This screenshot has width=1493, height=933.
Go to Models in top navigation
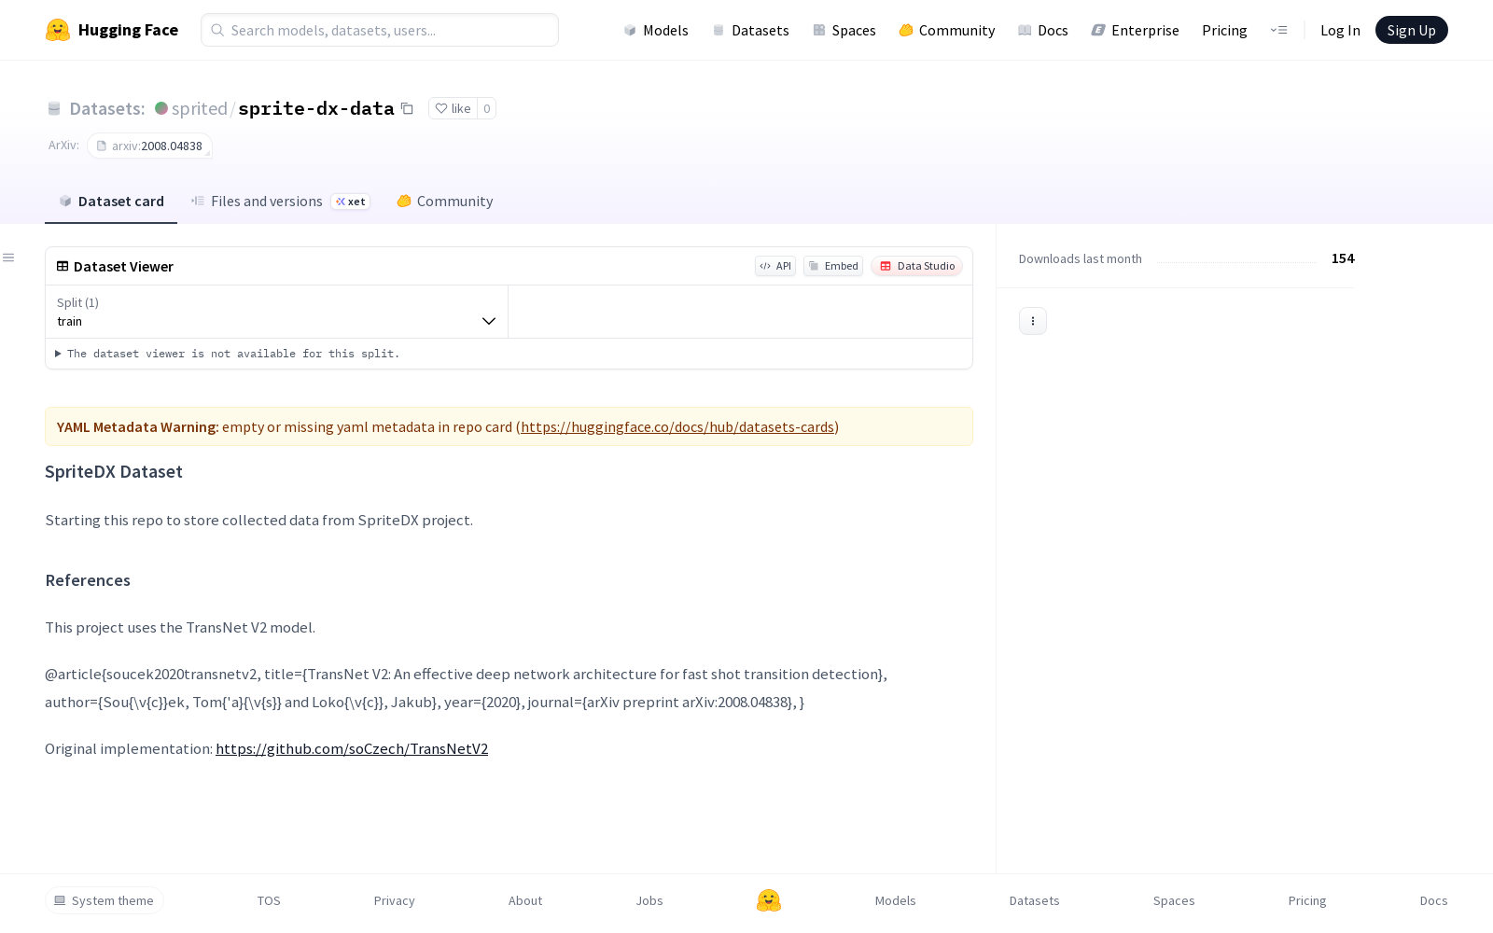pyautogui.click(x=656, y=30)
